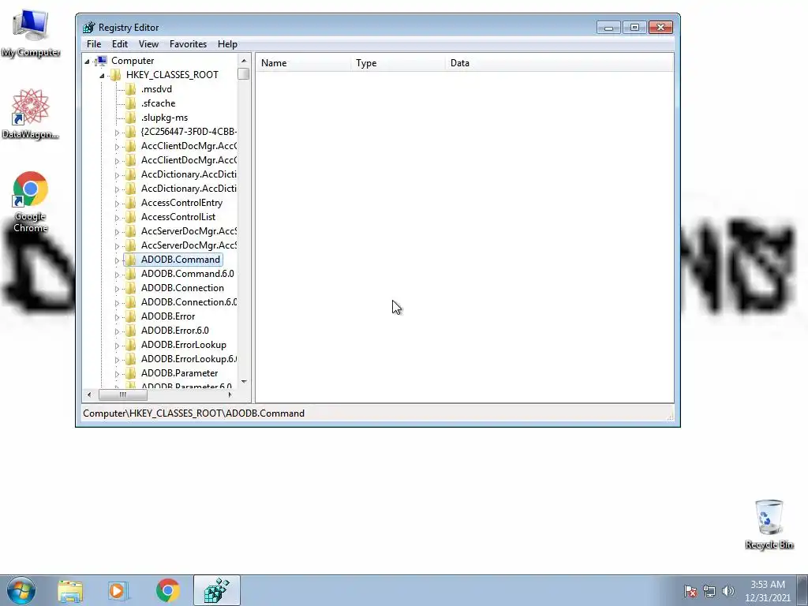The width and height of the screenshot is (808, 606).
Task: Click the tree horizontal scrollbar thumb
Action: click(x=122, y=395)
